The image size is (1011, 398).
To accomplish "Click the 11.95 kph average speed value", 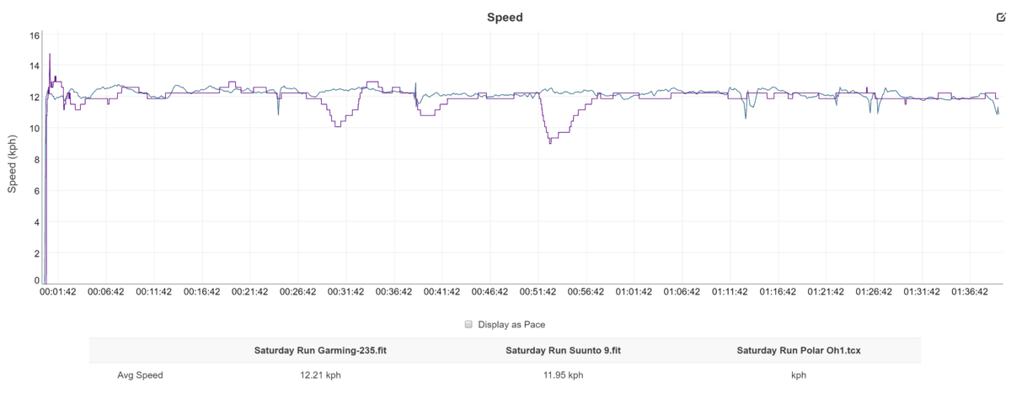I will (x=563, y=375).
